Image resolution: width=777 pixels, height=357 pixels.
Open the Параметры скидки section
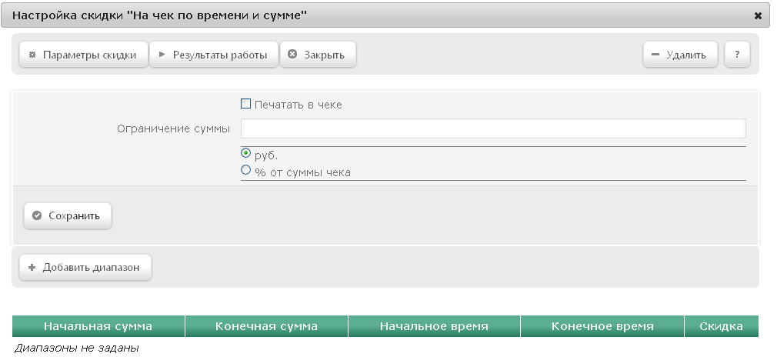pyautogui.click(x=84, y=55)
